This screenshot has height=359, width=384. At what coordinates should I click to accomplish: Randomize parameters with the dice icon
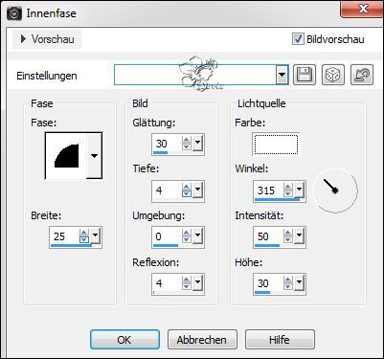(333, 75)
